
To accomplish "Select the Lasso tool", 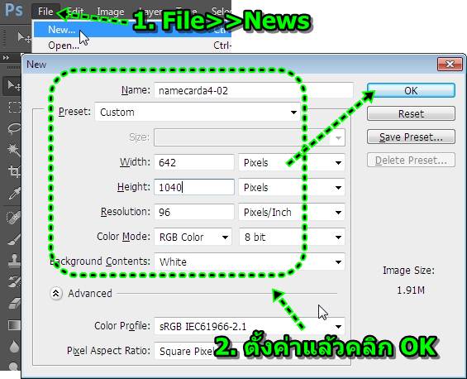I will [14, 128].
